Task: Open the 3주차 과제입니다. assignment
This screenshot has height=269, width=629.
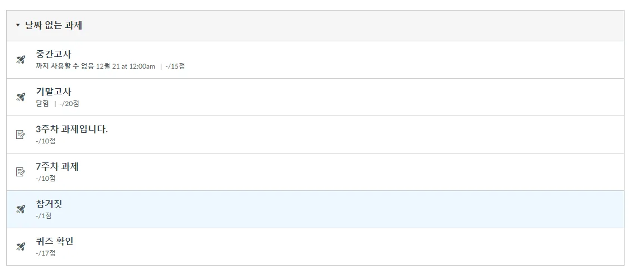Action: click(72, 129)
